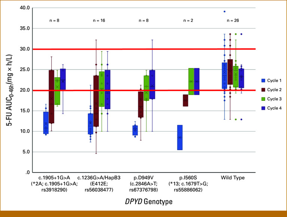
Task: Click the n = 2 sample size label
Action: (187, 20)
